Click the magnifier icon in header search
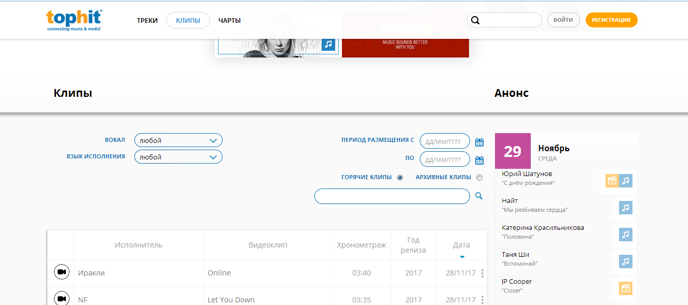This screenshot has width=688, height=305. pyautogui.click(x=475, y=20)
